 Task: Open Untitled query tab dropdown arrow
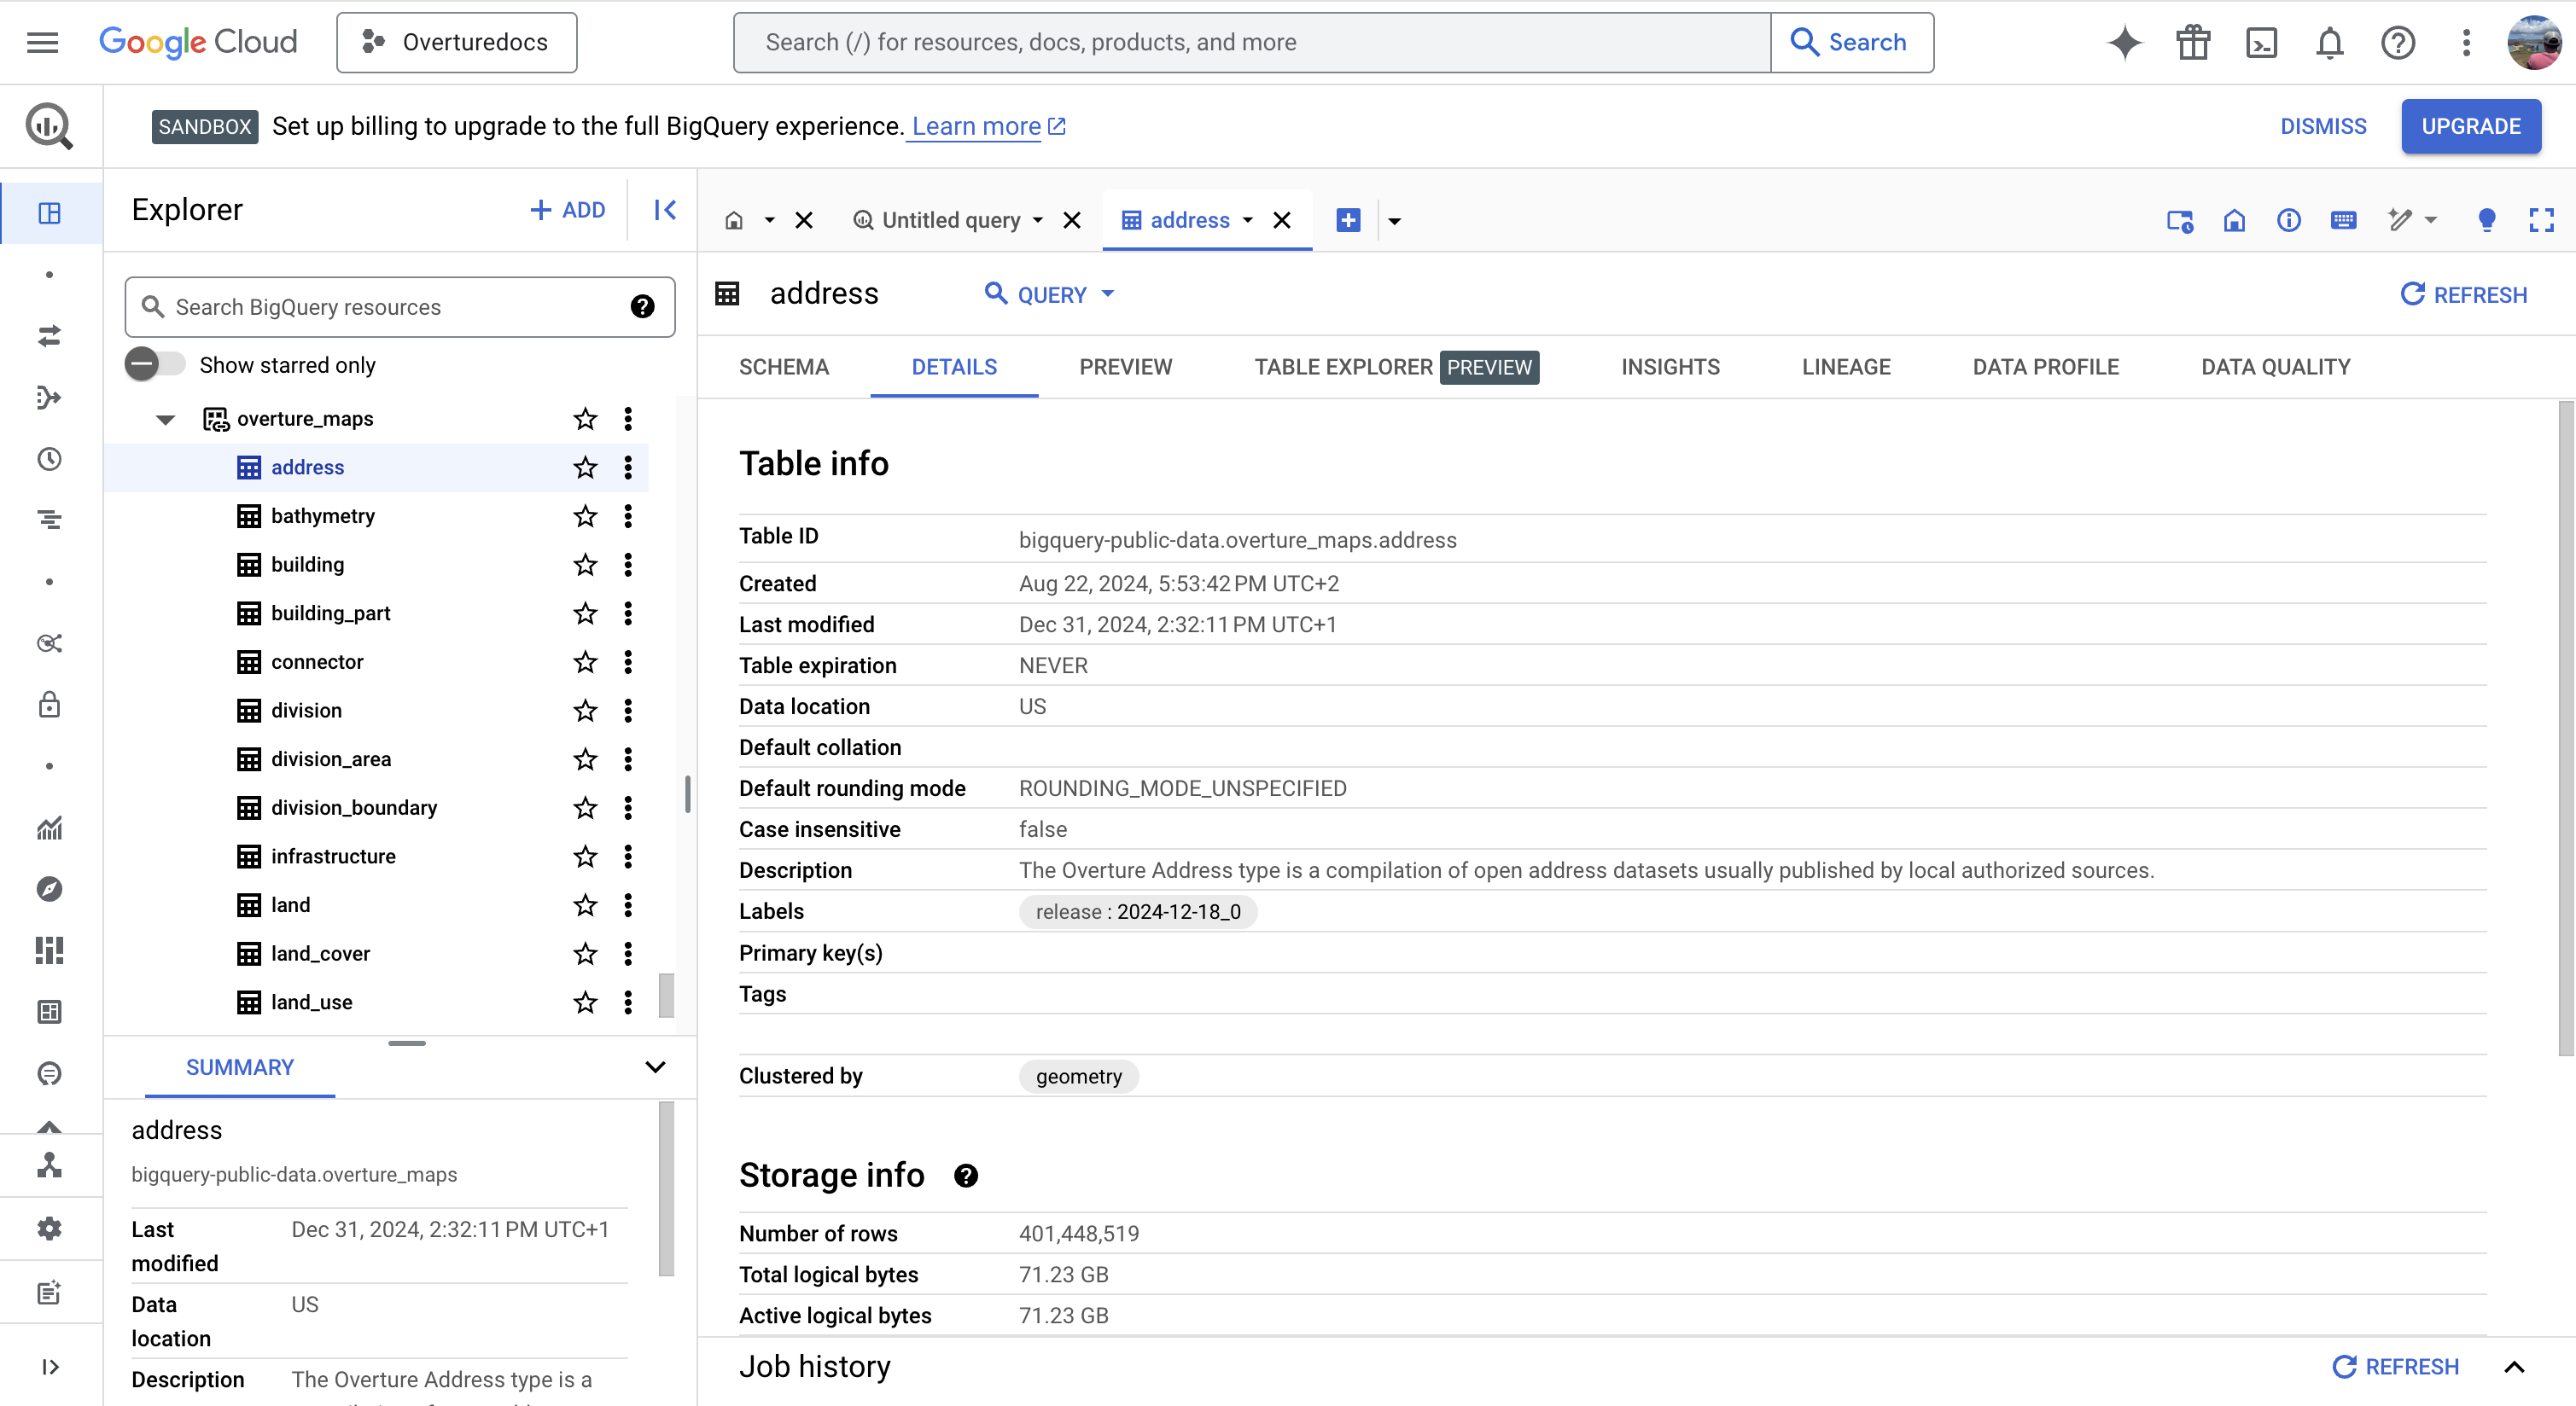click(1037, 220)
